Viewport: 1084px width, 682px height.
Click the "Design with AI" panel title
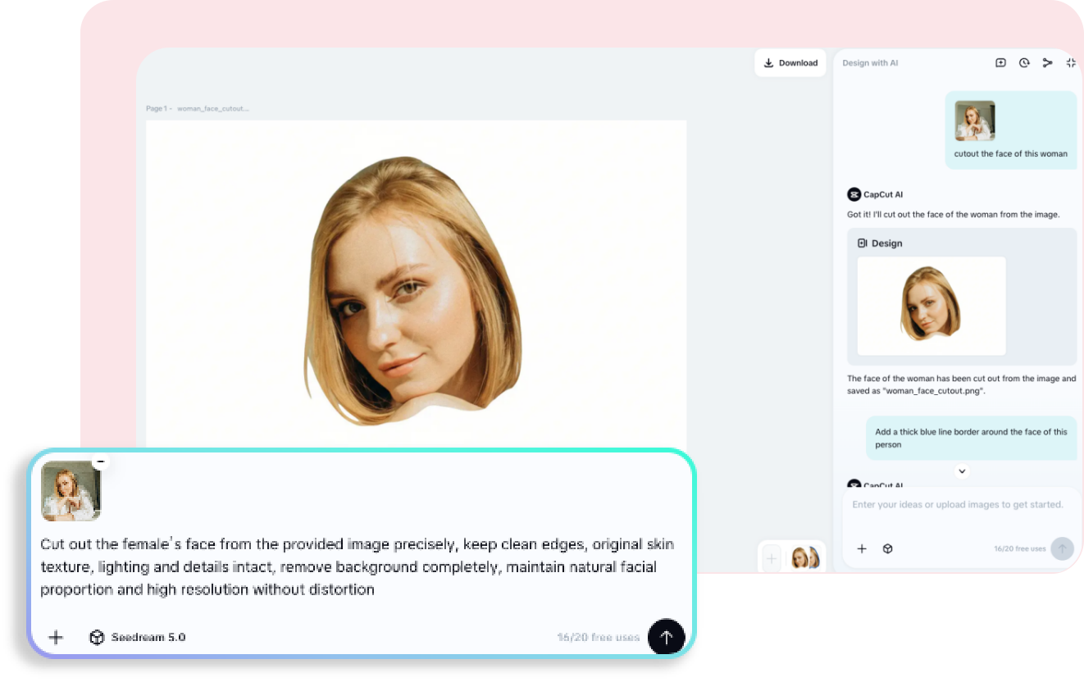pos(870,63)
